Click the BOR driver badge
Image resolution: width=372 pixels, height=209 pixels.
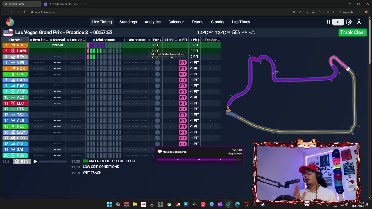click(x=15, y=74)
